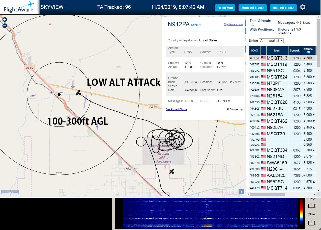Zoom in the map with plus button
Image resolution: width=321 pixels, height=230 pixels.
5,19
